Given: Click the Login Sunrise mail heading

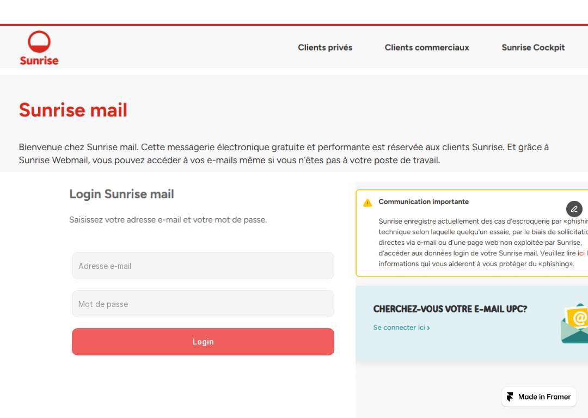Looking at the screenshot, I should coord(121,194).
